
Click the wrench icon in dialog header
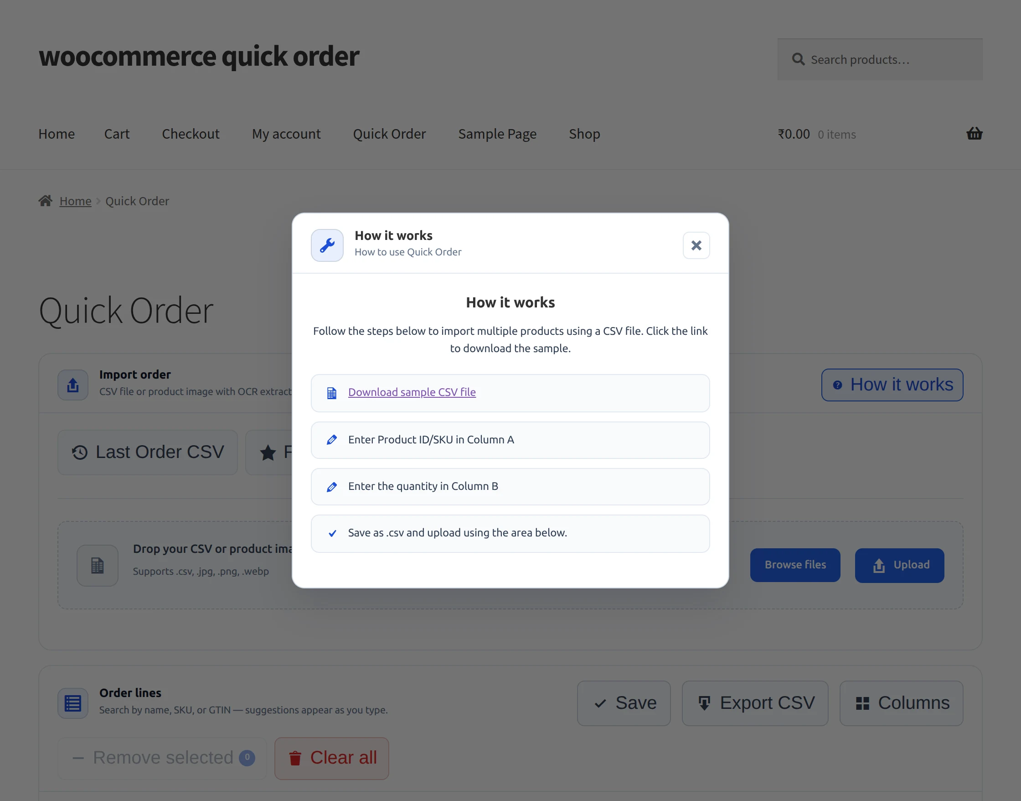pyautogui.click(x=327, y=245)
